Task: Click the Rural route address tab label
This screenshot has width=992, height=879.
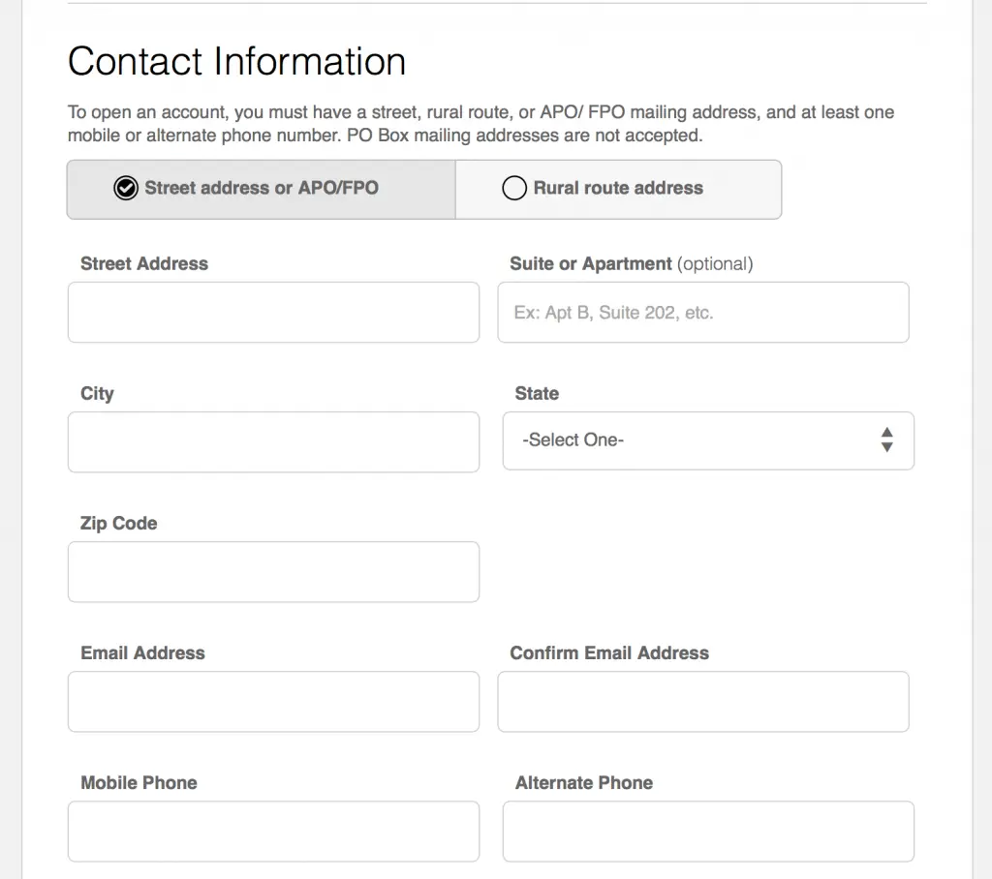Action: coord(618,188)
